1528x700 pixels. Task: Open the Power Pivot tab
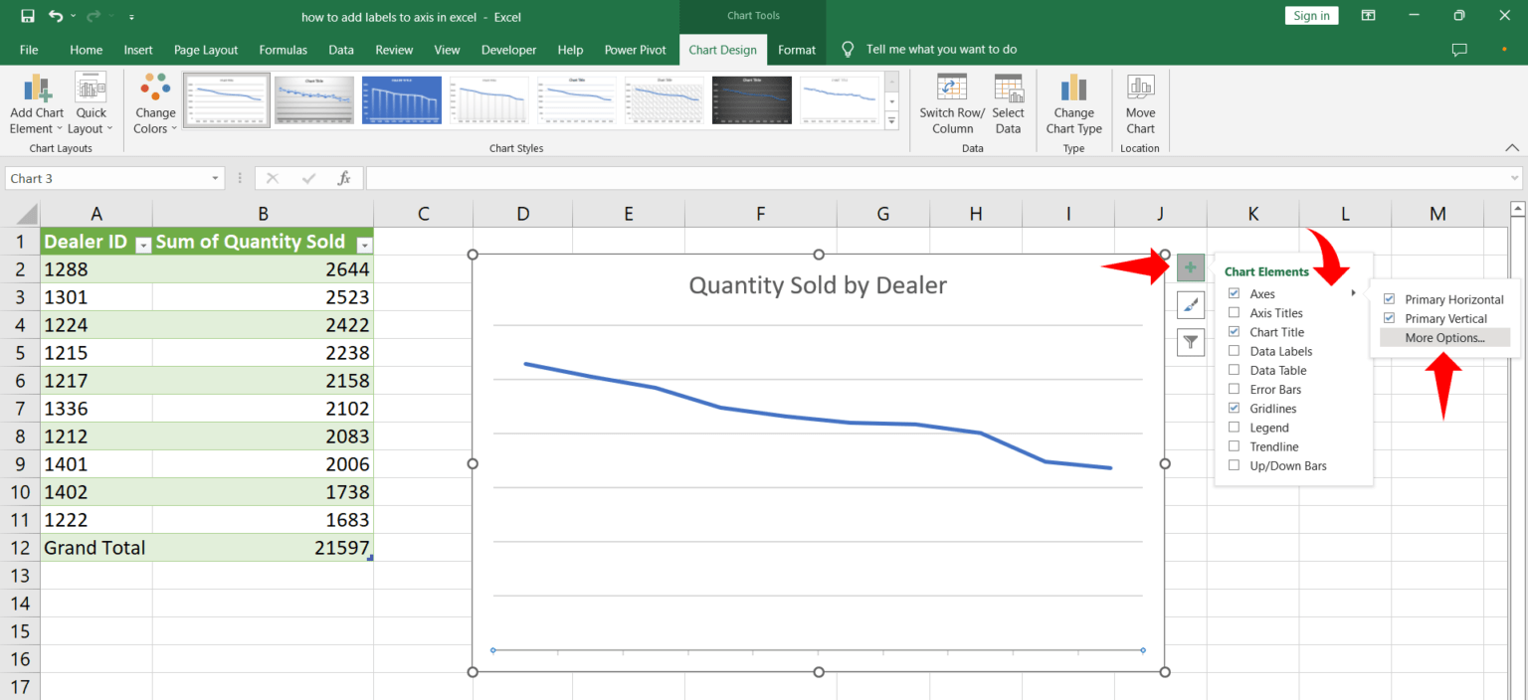[635, 49]
